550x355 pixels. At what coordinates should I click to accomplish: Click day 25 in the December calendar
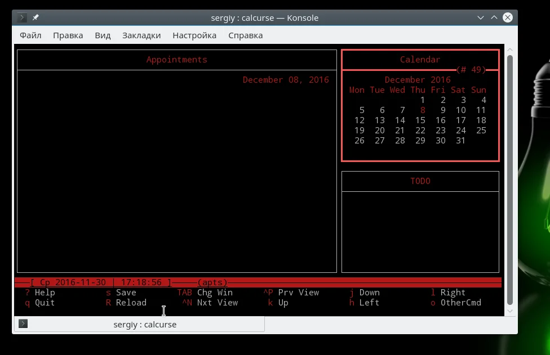[481, 131]
